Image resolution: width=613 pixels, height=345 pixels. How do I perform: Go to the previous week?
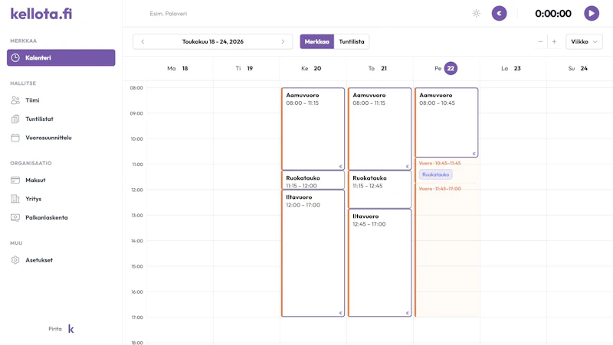point(143,42)
